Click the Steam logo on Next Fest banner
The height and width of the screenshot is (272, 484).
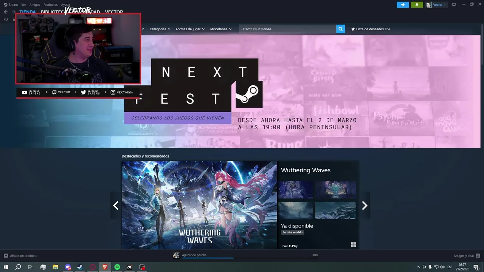pos(249,94)
